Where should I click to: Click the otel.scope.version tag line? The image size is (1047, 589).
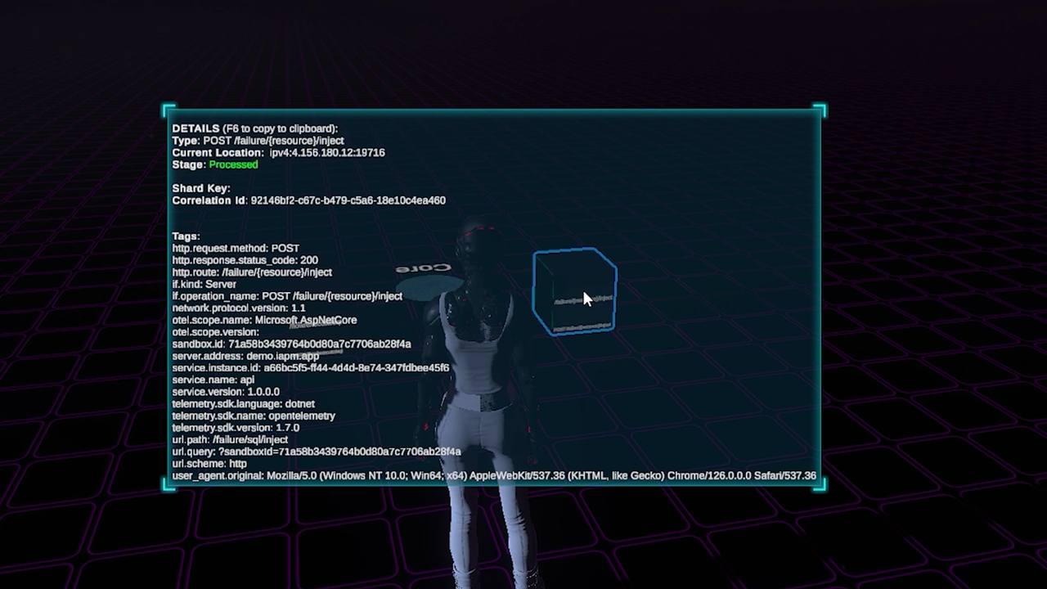pos(215,332)
